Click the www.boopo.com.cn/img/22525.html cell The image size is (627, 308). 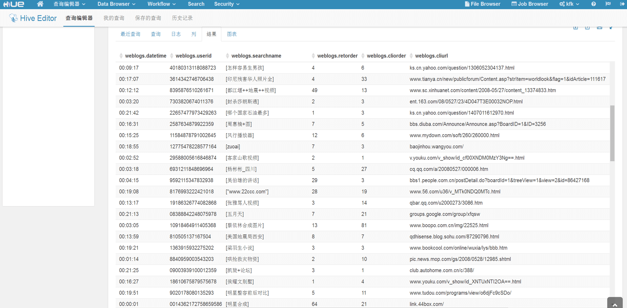pos(449,225)
